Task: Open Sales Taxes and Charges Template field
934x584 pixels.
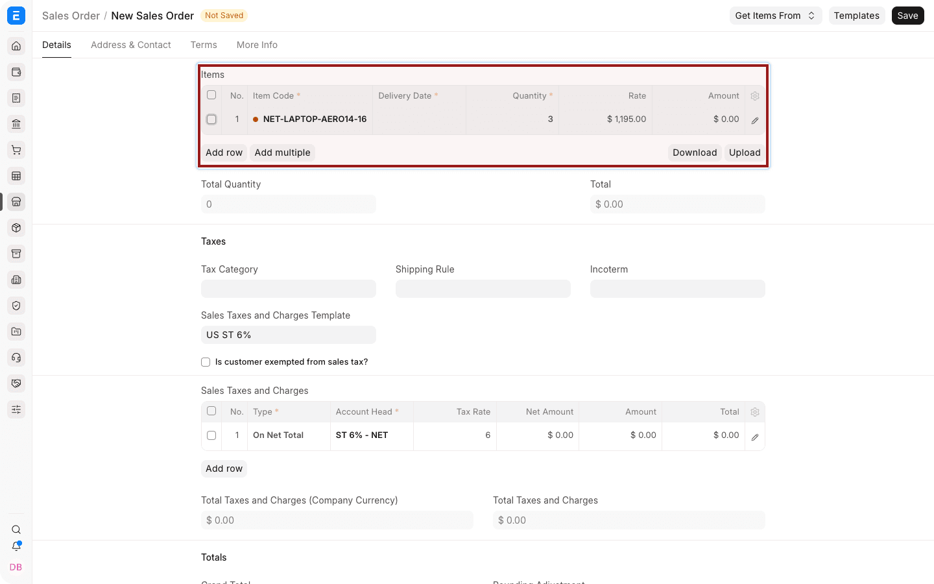Action: pos(289,335)
